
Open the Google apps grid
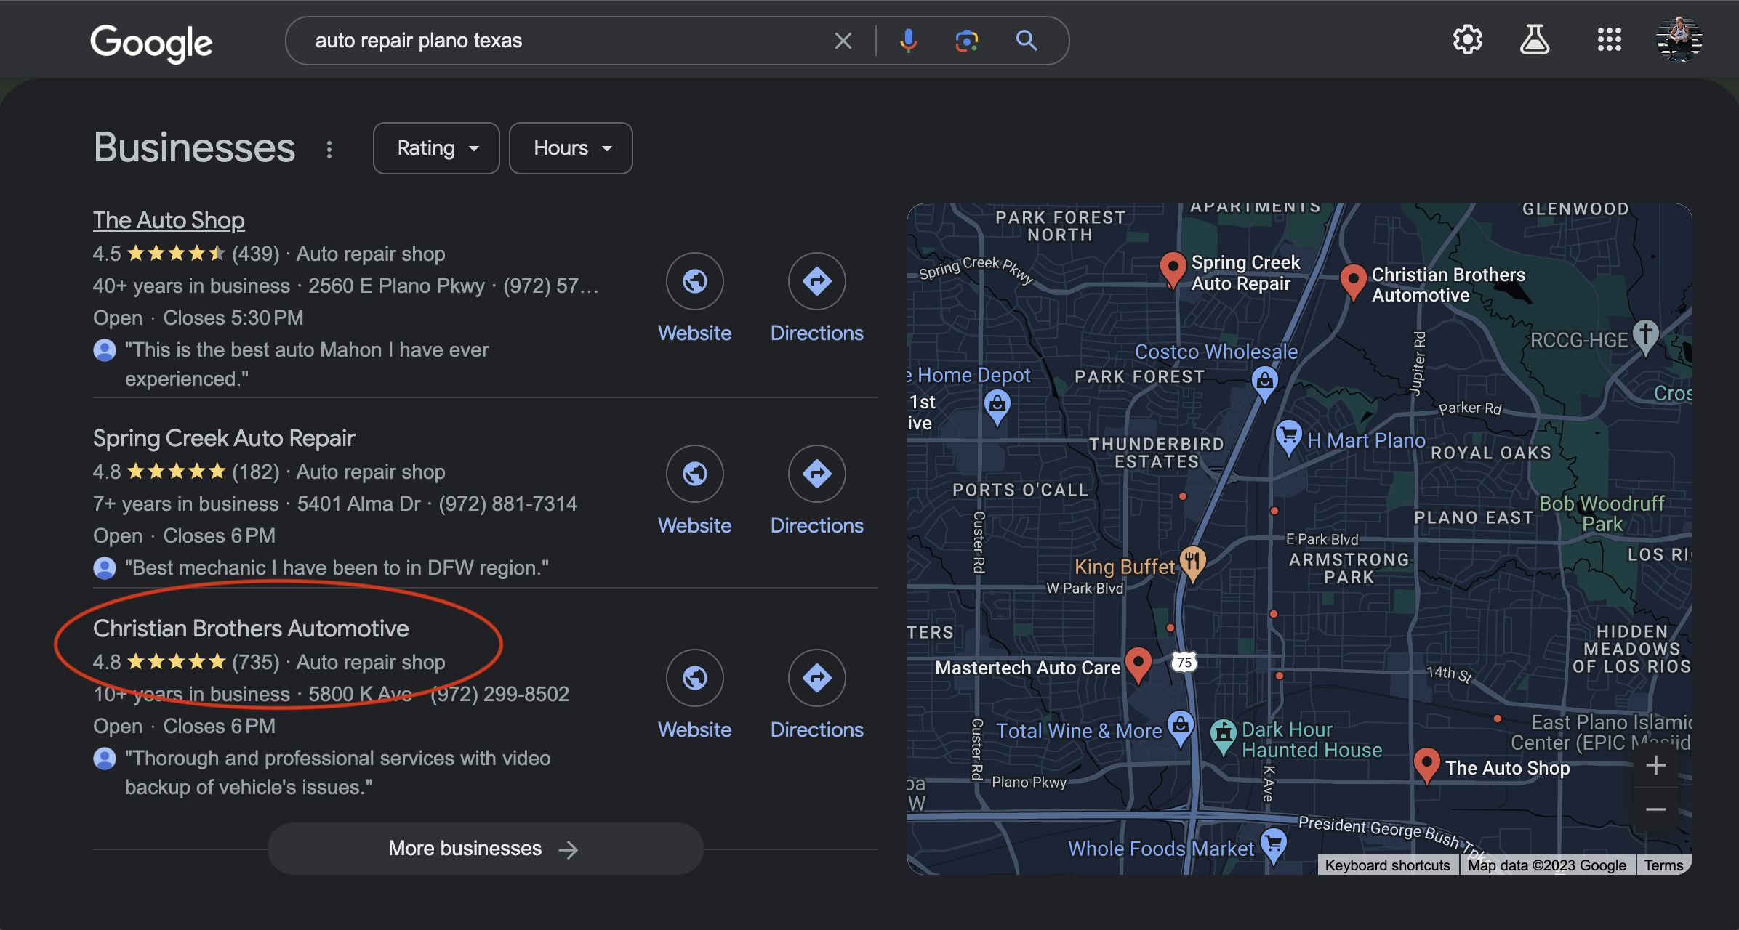1609,39
